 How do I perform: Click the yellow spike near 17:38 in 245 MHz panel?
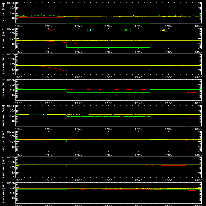(134, 15)
